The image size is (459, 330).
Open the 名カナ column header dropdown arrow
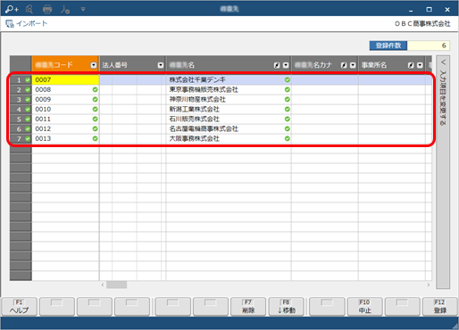[353, 65]
